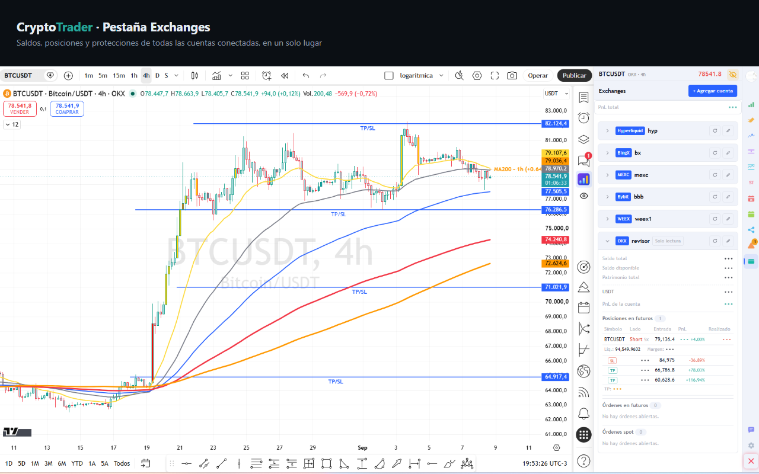
Task: Enter fullscreen chart mode
Action: (x=495, y=75)
